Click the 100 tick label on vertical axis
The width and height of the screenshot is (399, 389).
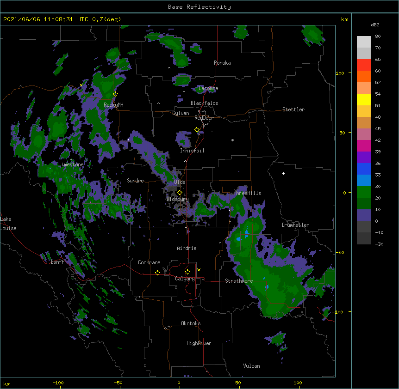(340, 73)
